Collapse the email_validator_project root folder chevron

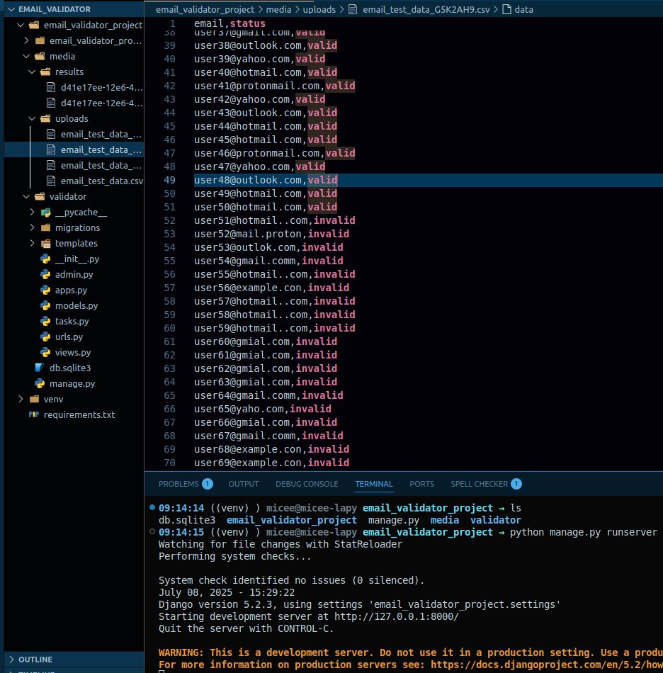21,25
